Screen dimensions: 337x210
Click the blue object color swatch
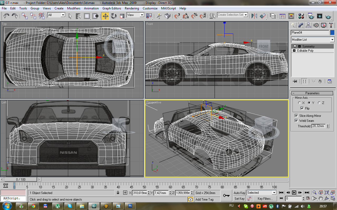[332, 33]
